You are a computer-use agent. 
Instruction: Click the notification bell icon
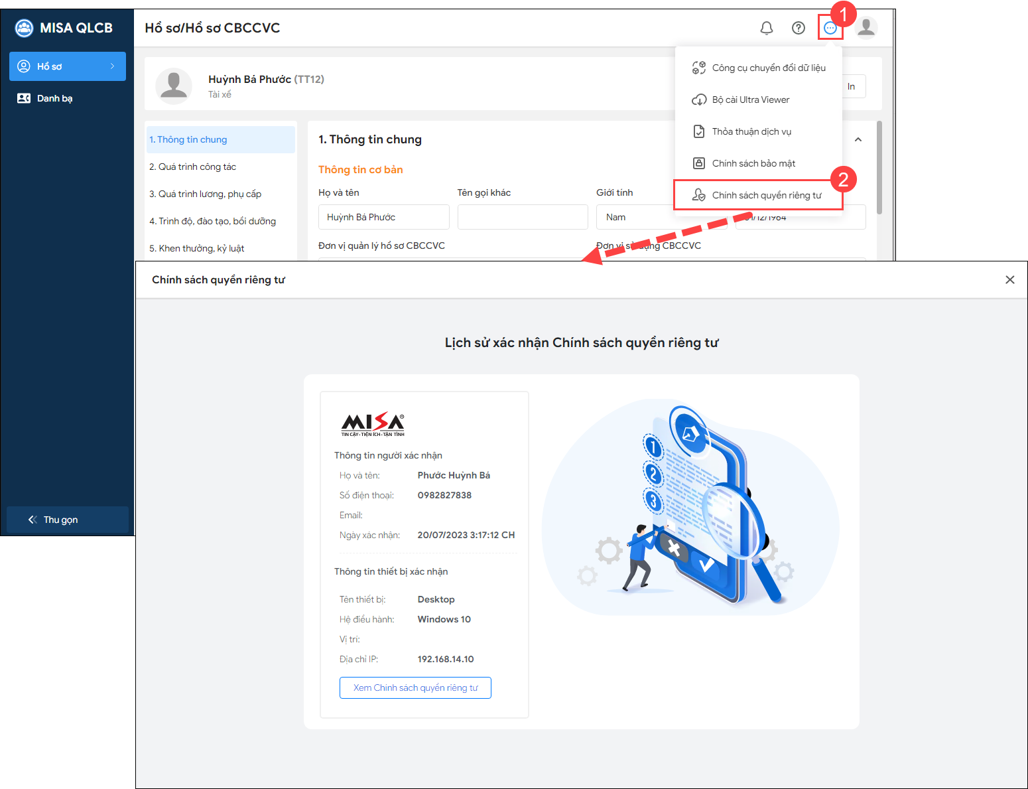[x=766, y=28]
